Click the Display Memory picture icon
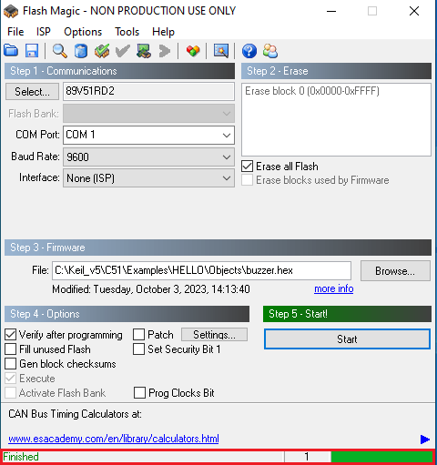The image size is (437, 465). pyautogui.click(x=221, y=51)
